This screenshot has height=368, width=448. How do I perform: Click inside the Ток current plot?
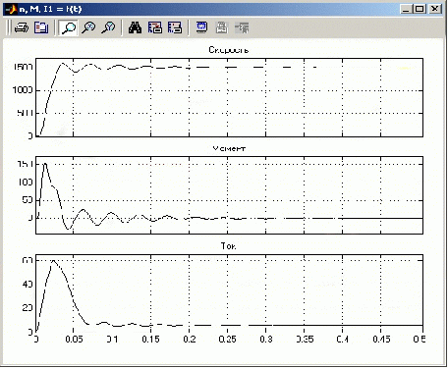[x=229, y=293]
